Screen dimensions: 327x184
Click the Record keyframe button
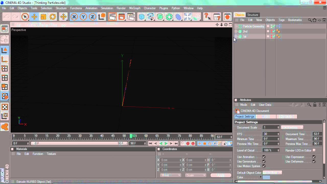click(183, 144)
